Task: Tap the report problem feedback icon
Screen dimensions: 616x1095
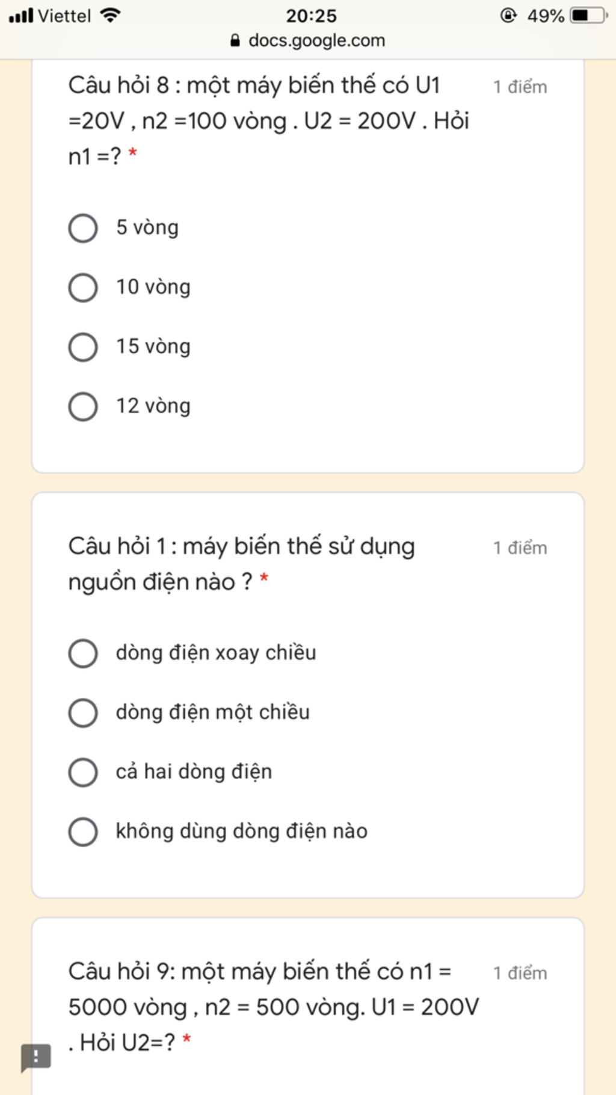Action: click(x=36, y=1056)
